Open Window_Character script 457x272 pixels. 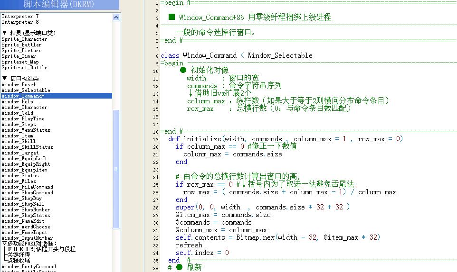(x=24, y=107)
